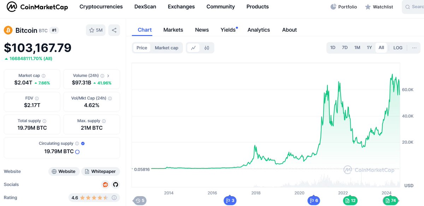Set chart range to 1M
The height and width of the screenshot is (206, 424).
tap(357, 48)
